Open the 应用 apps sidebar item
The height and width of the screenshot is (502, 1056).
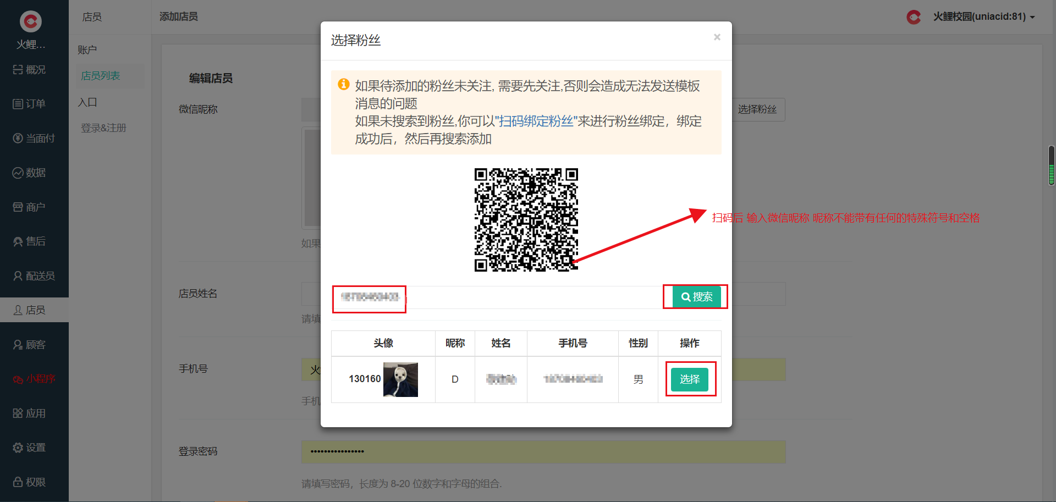point(29,413)
